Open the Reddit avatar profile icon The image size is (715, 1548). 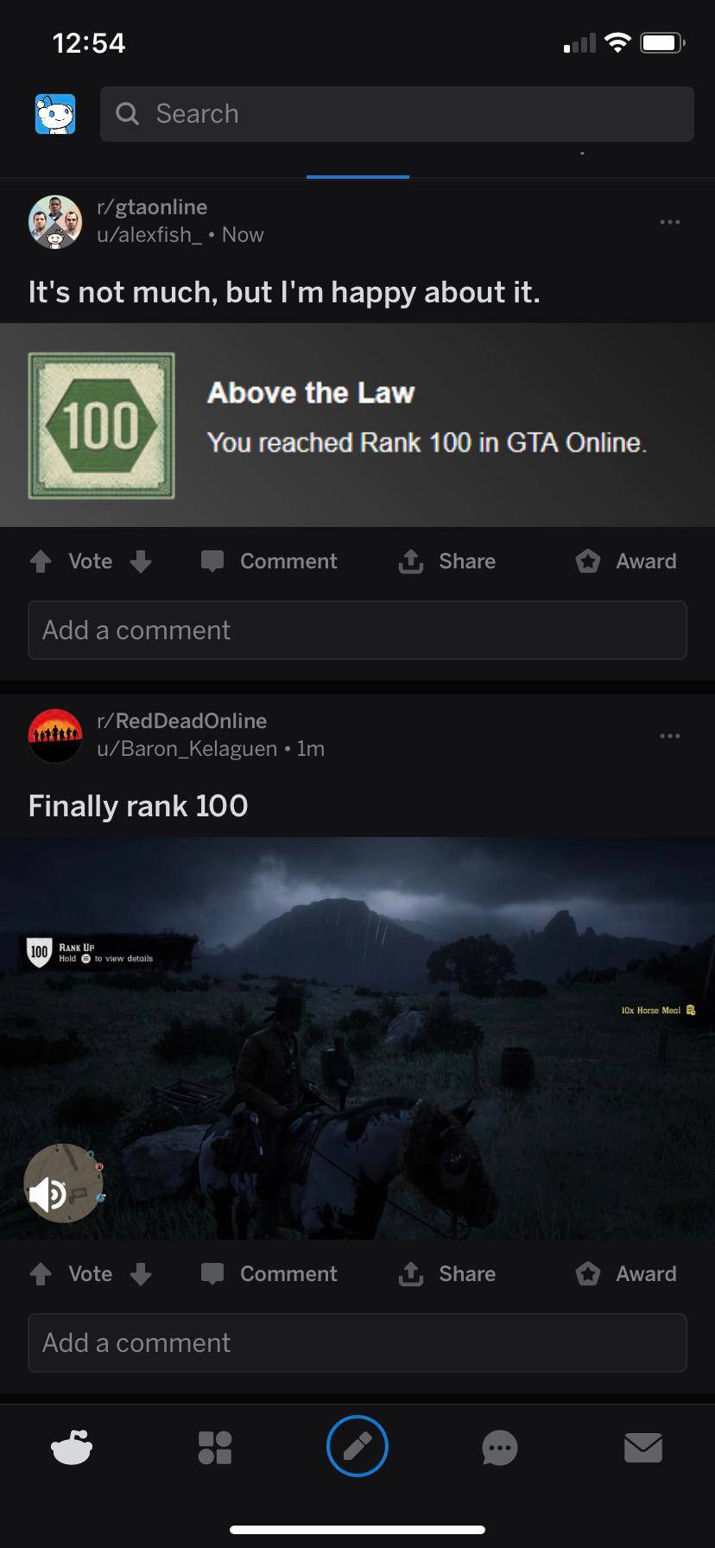[55, 114]
